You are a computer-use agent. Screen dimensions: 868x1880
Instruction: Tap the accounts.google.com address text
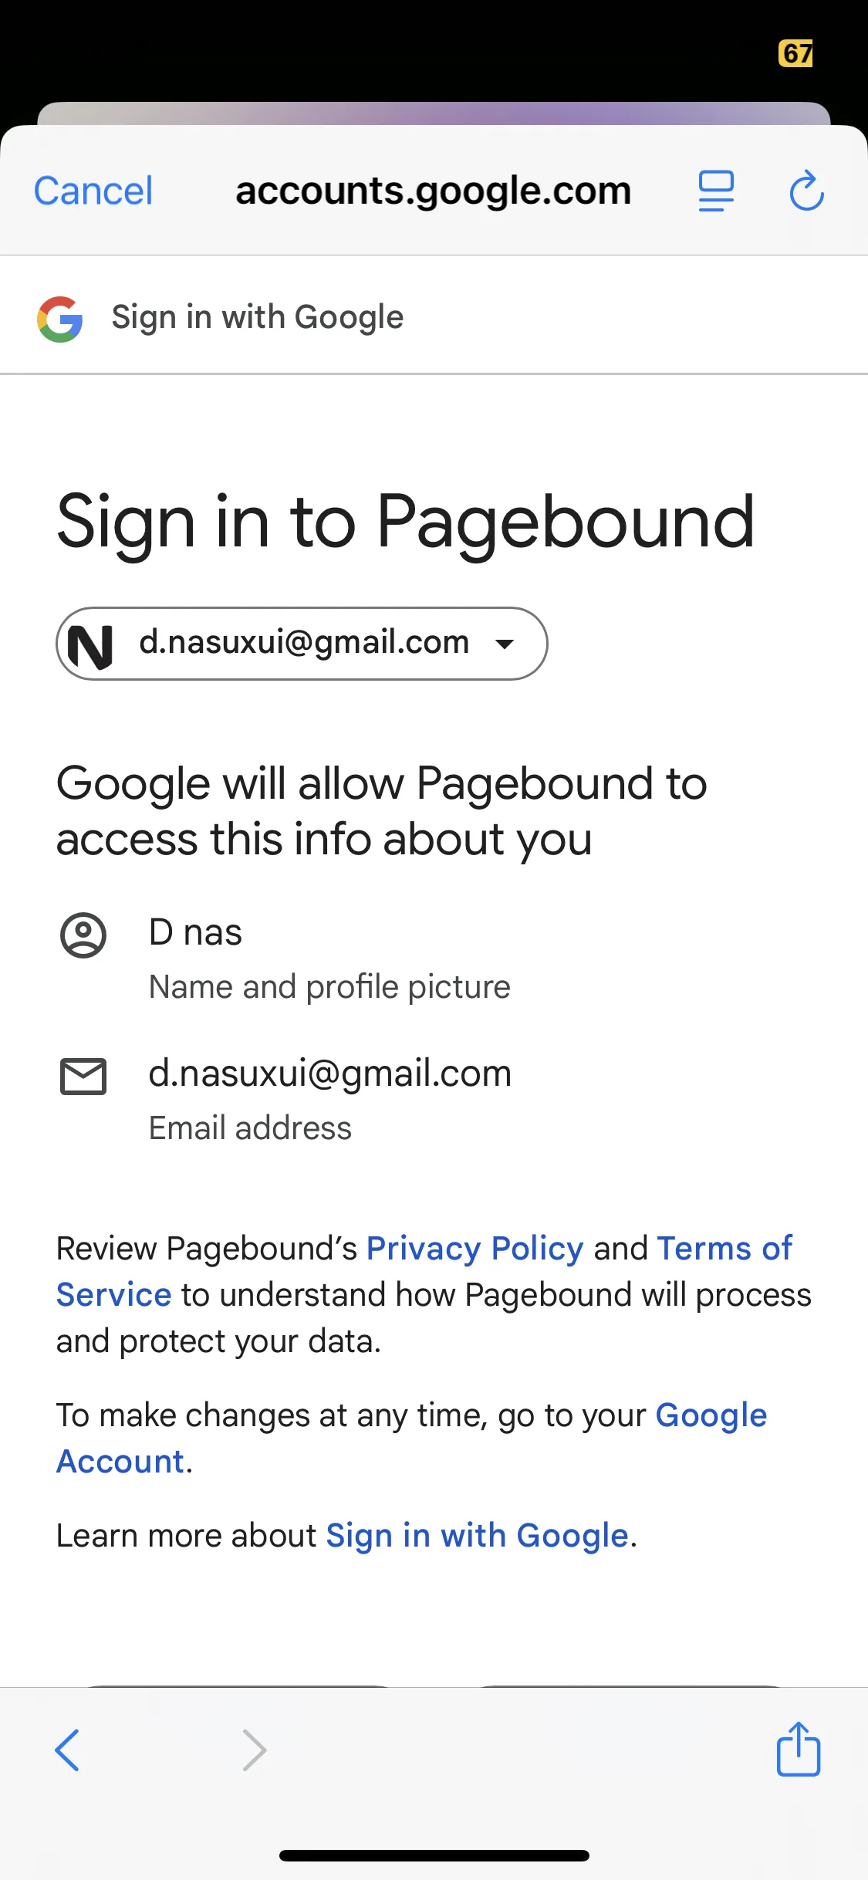point(433,191)
